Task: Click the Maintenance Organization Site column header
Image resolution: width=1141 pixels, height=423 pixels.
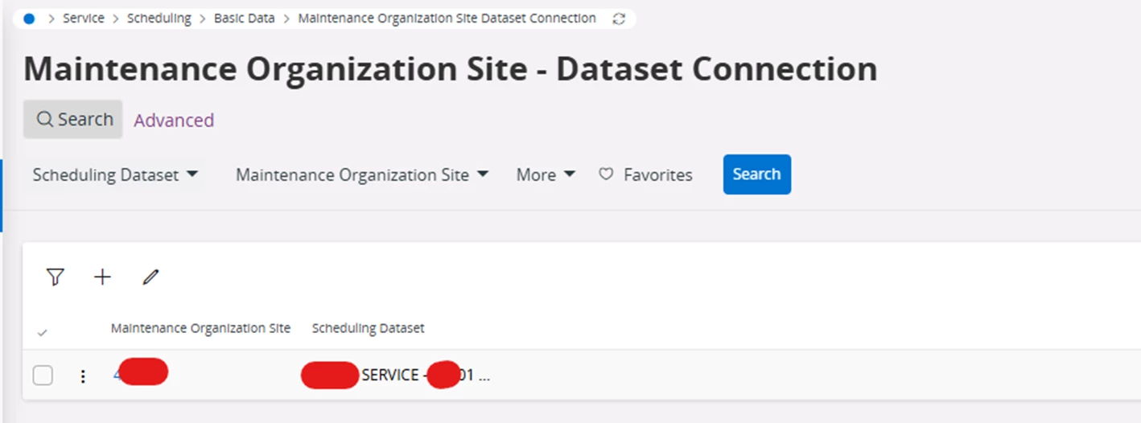Action: click(200, 328)
